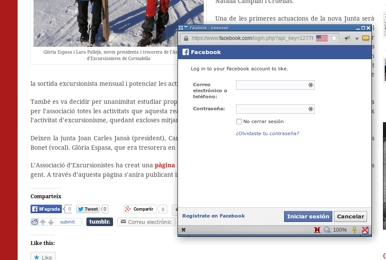386x260 pixels.
Task: Click the Reddit submit link
Action: 67,222
